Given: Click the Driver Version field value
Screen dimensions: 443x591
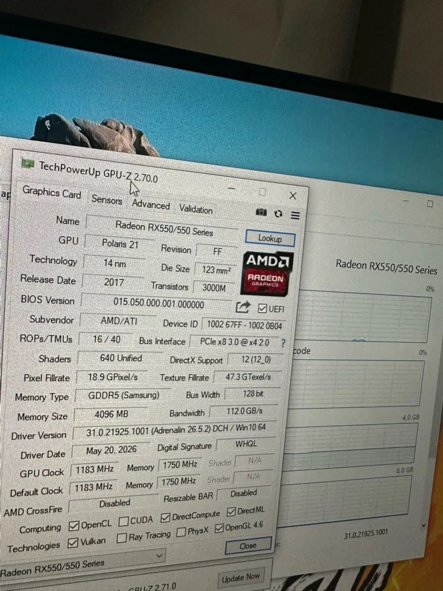Looking at the screenshot, I should point(176,429).
